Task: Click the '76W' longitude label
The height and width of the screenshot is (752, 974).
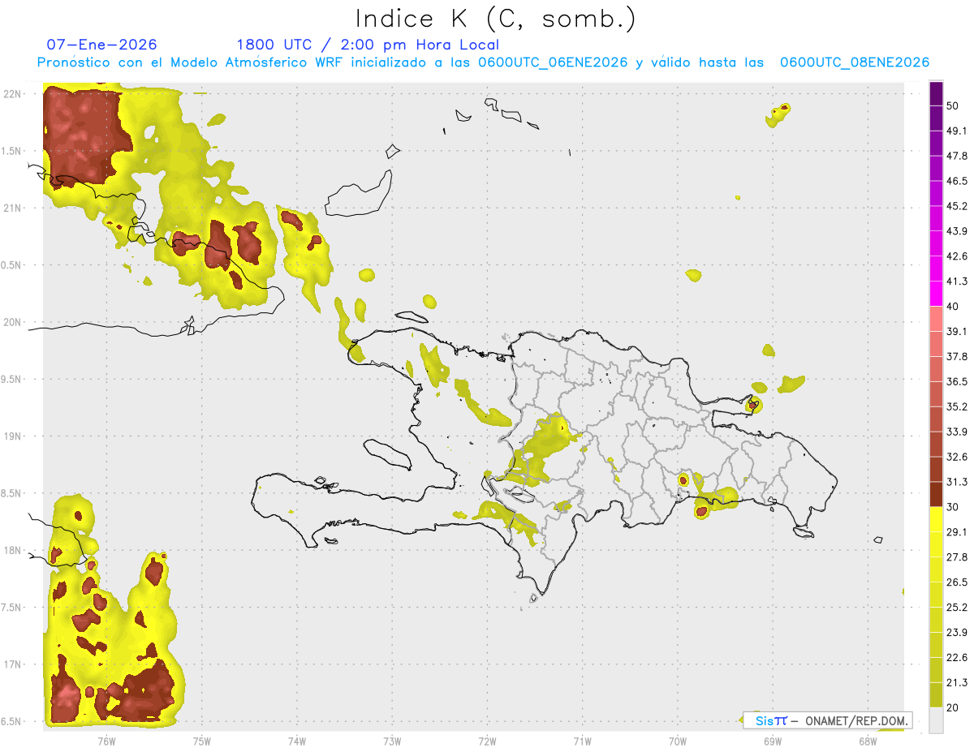Action: click(106, 741)
